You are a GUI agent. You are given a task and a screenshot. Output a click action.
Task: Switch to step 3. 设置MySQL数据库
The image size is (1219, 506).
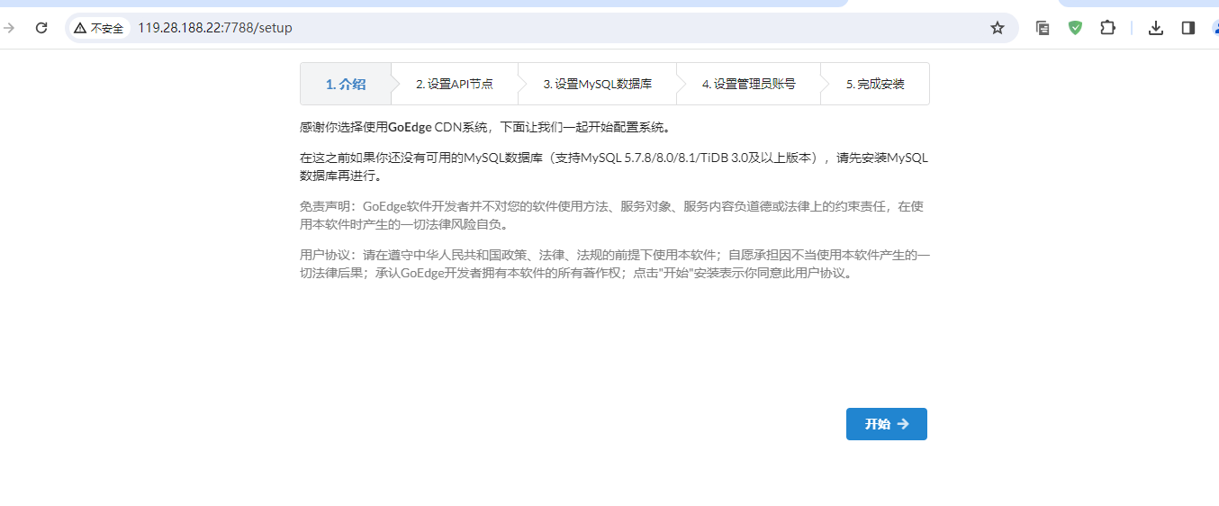click(597, 84)
